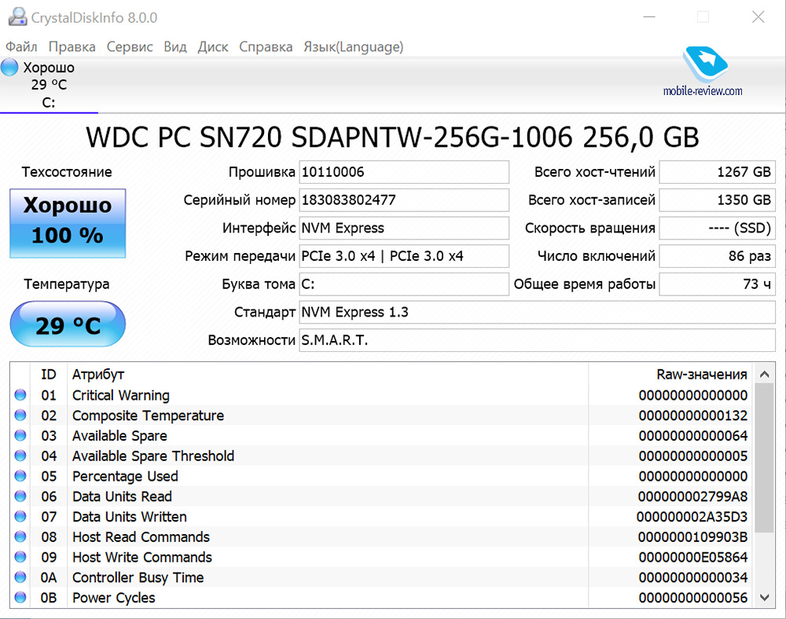
Task: Click the Режим передачи field PCIe 3.0 x4
Action: tap(404, 256)
